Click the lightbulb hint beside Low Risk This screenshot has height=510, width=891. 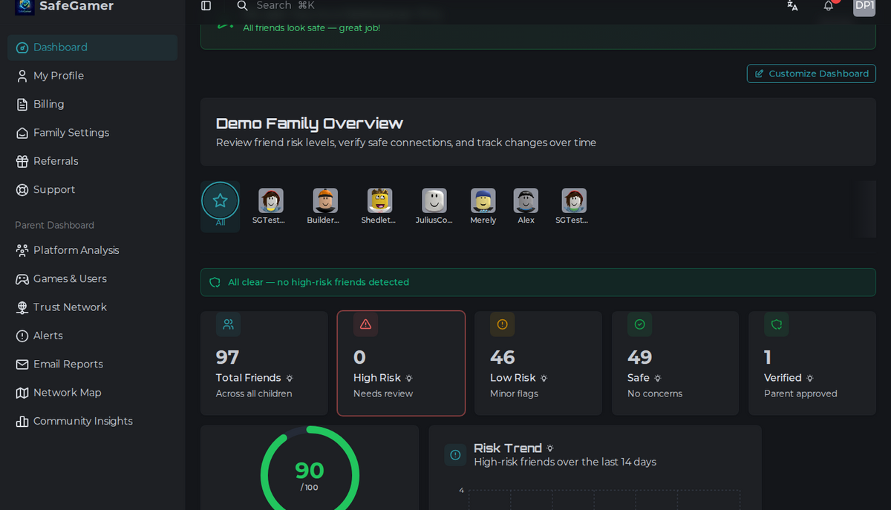(544, 379)
